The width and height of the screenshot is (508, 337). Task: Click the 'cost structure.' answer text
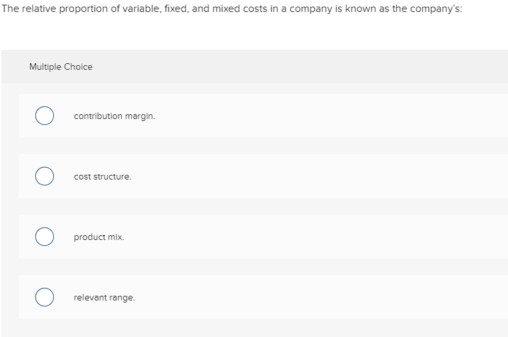(103, 177)
